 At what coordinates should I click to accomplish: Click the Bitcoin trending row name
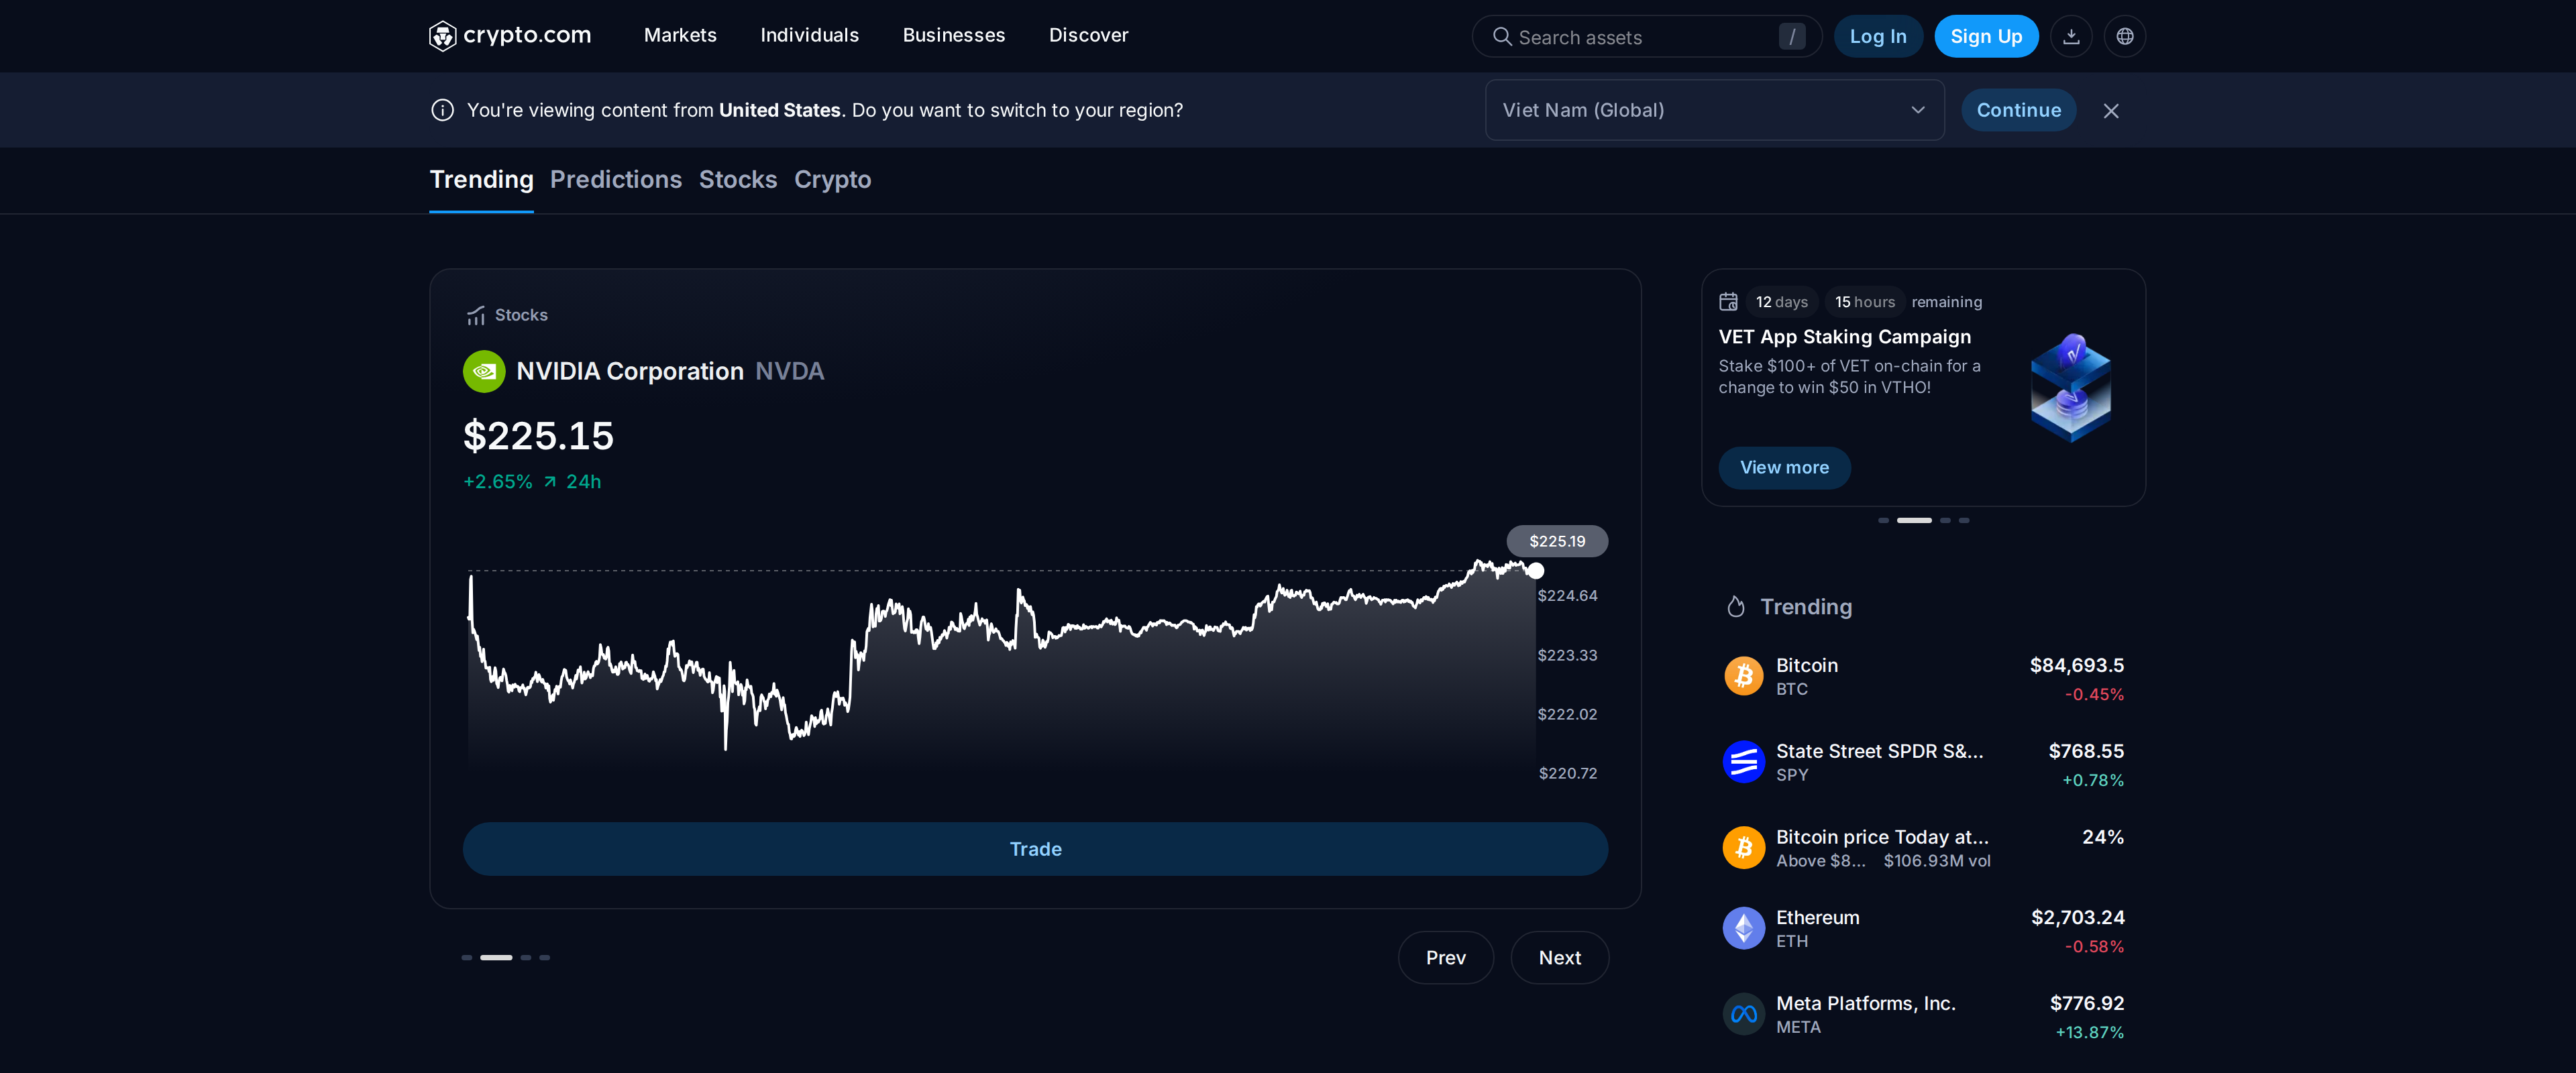pyautogui.click(x=1806, y=665)
